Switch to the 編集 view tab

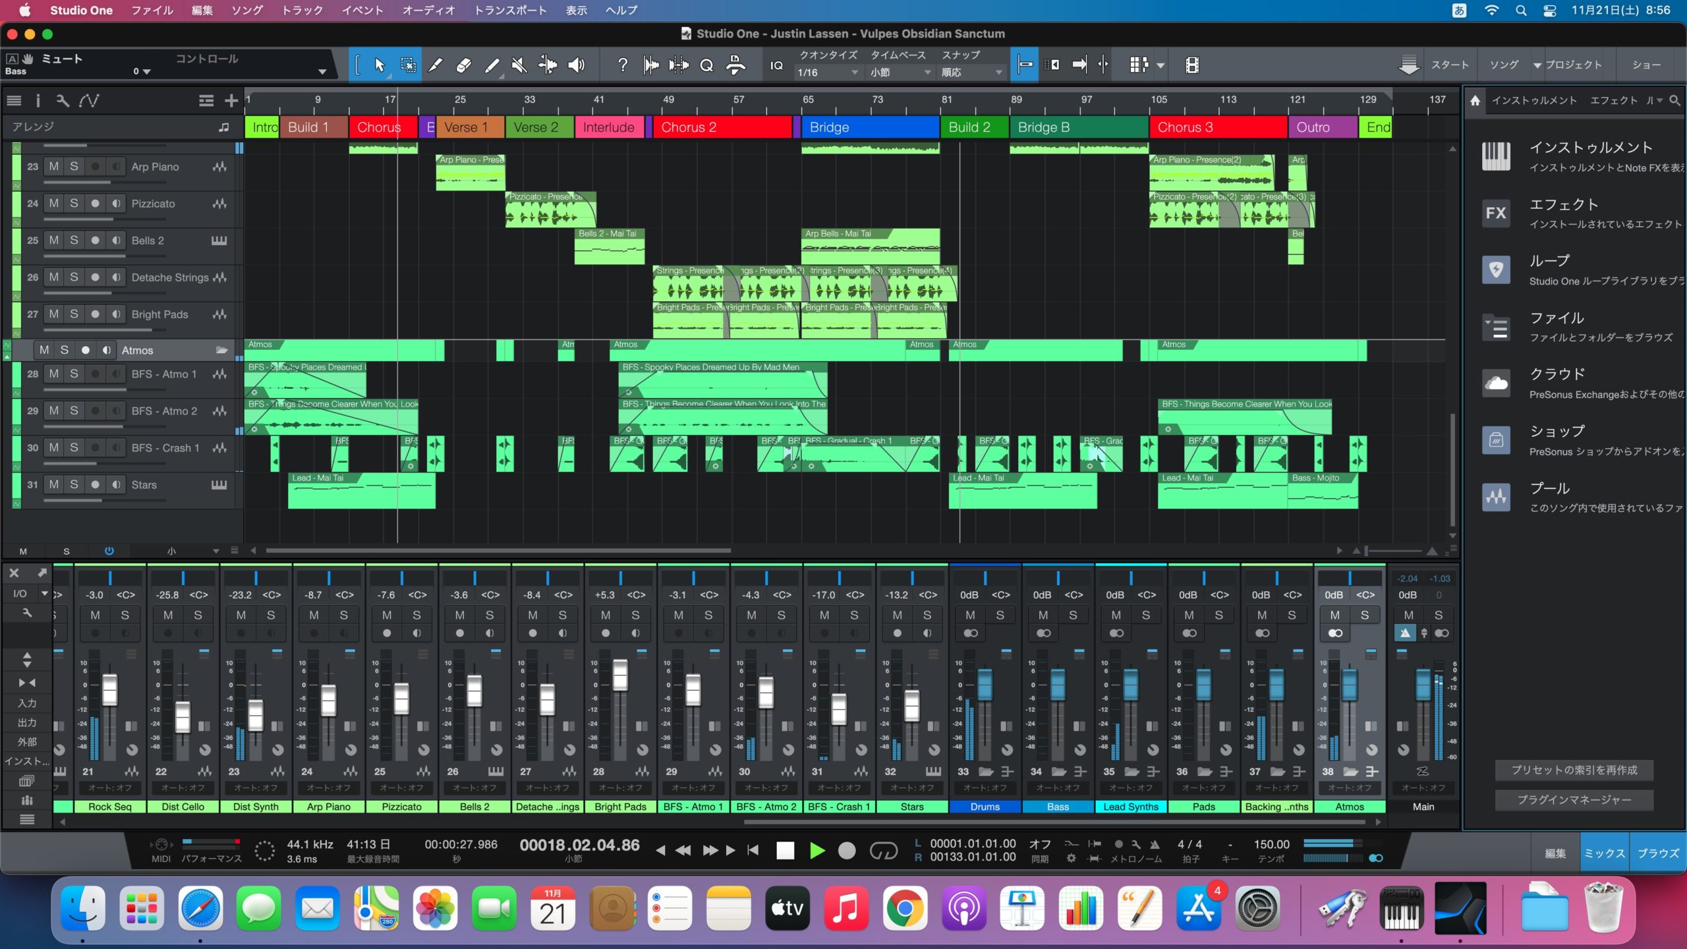pyautogui.click(x=1555, y=853)
